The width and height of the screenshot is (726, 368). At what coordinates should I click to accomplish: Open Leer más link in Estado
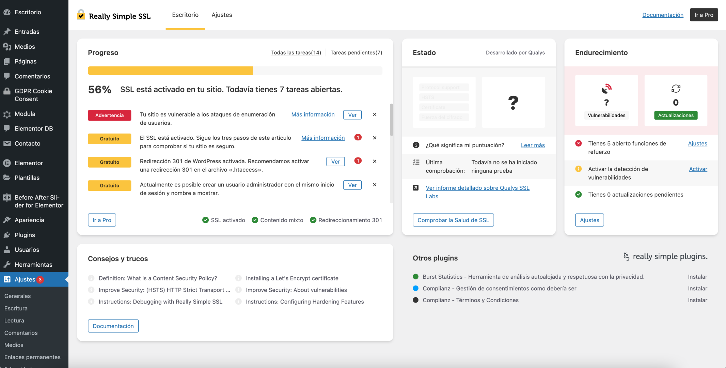pyautogui.click(x=533, y=145)
